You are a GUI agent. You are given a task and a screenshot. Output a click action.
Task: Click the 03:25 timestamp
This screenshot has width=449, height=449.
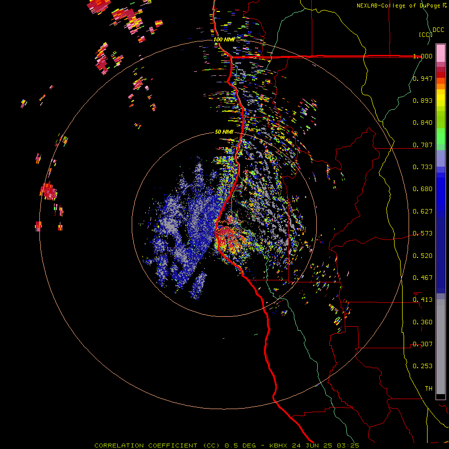(348, 446)
